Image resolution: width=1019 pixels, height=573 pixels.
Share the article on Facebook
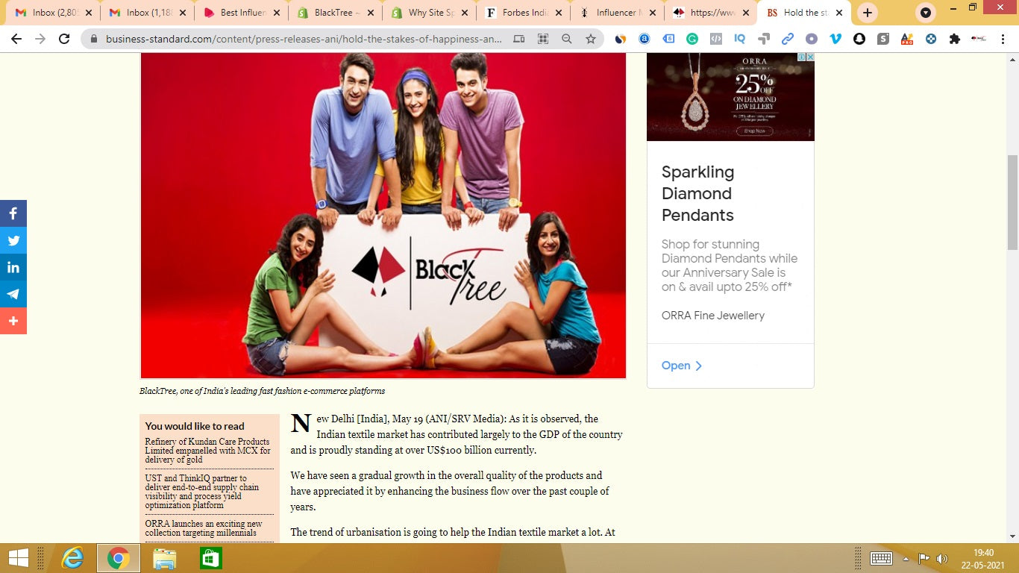(13, 213)
